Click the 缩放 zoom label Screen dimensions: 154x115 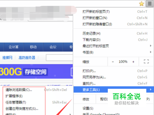coord(86,62)
